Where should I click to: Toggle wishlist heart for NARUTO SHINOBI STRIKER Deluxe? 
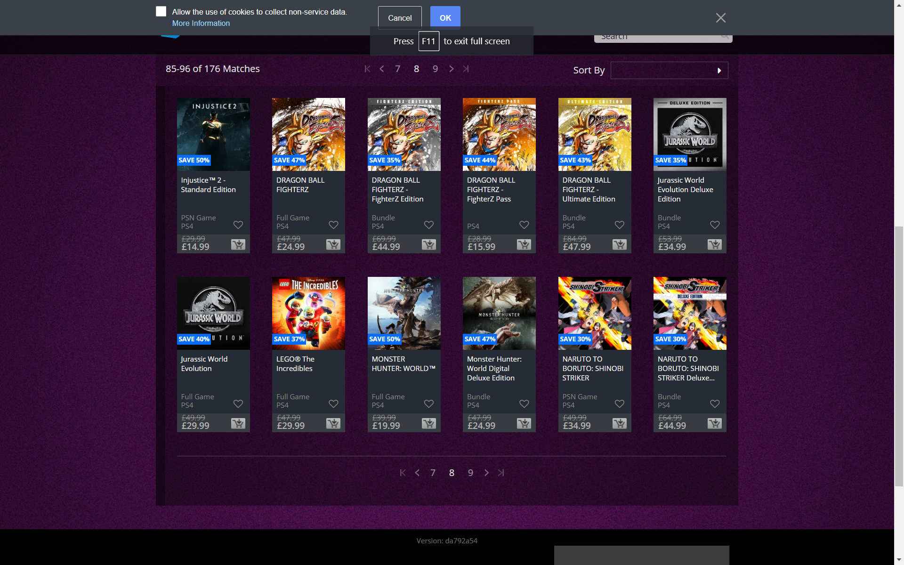714,404
